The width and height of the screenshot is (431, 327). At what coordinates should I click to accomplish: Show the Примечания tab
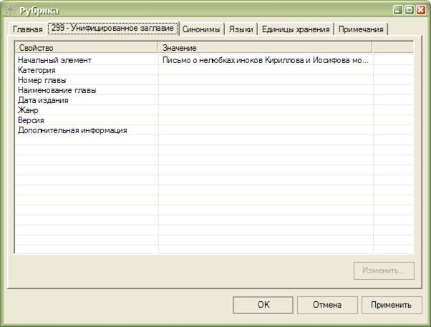coord(362,29)
